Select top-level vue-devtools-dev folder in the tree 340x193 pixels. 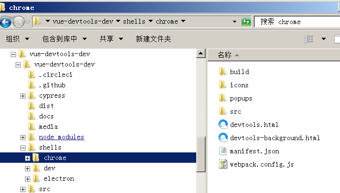(60, 54)
